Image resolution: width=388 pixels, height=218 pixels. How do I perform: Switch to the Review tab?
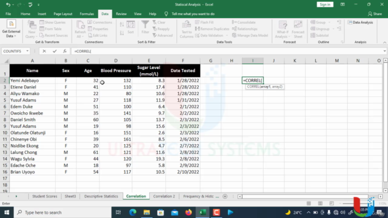click(121, 14)
